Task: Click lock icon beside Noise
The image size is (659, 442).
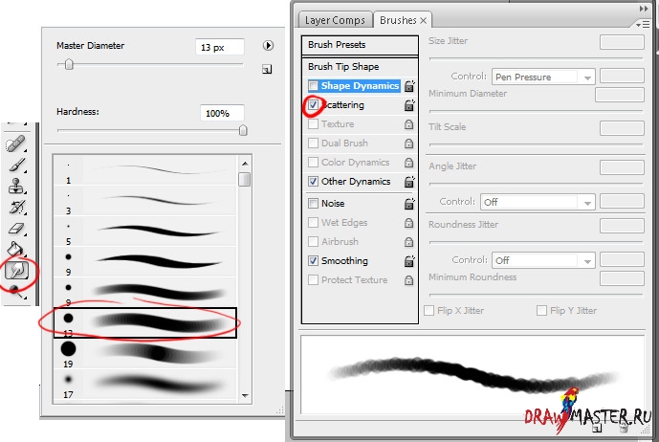Action: [x=409, y=204]
